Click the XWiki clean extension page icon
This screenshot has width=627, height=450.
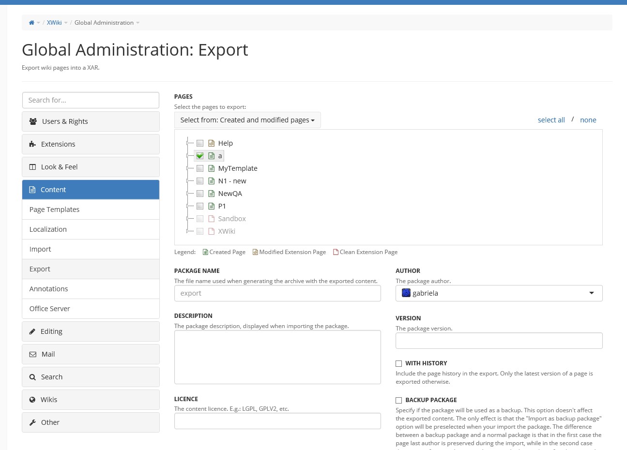tap(211, 231)
